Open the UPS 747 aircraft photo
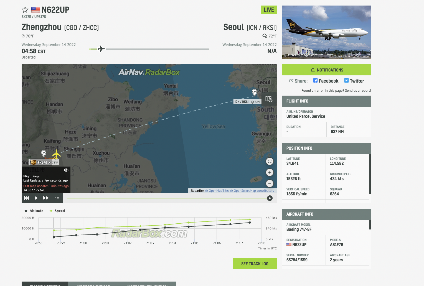Image resolution: width=424 pixels, height=286 pixels. click(327, 32)
